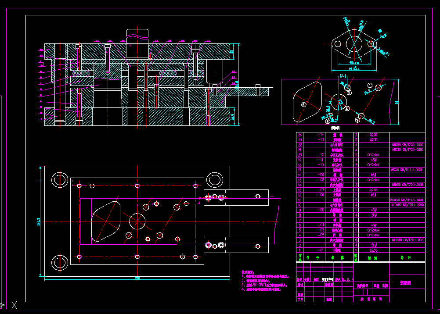
Task: Click circled number 1 in the strip layout
Action: pyautogui.click(x=370, y=85)
